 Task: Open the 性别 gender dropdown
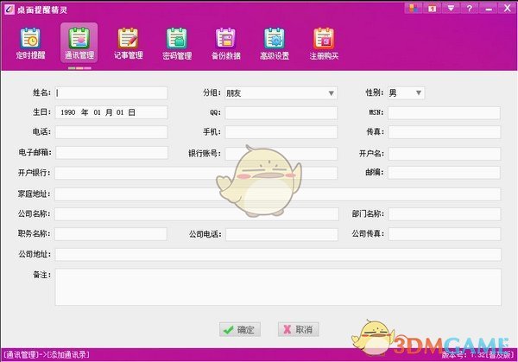(419, 93)
